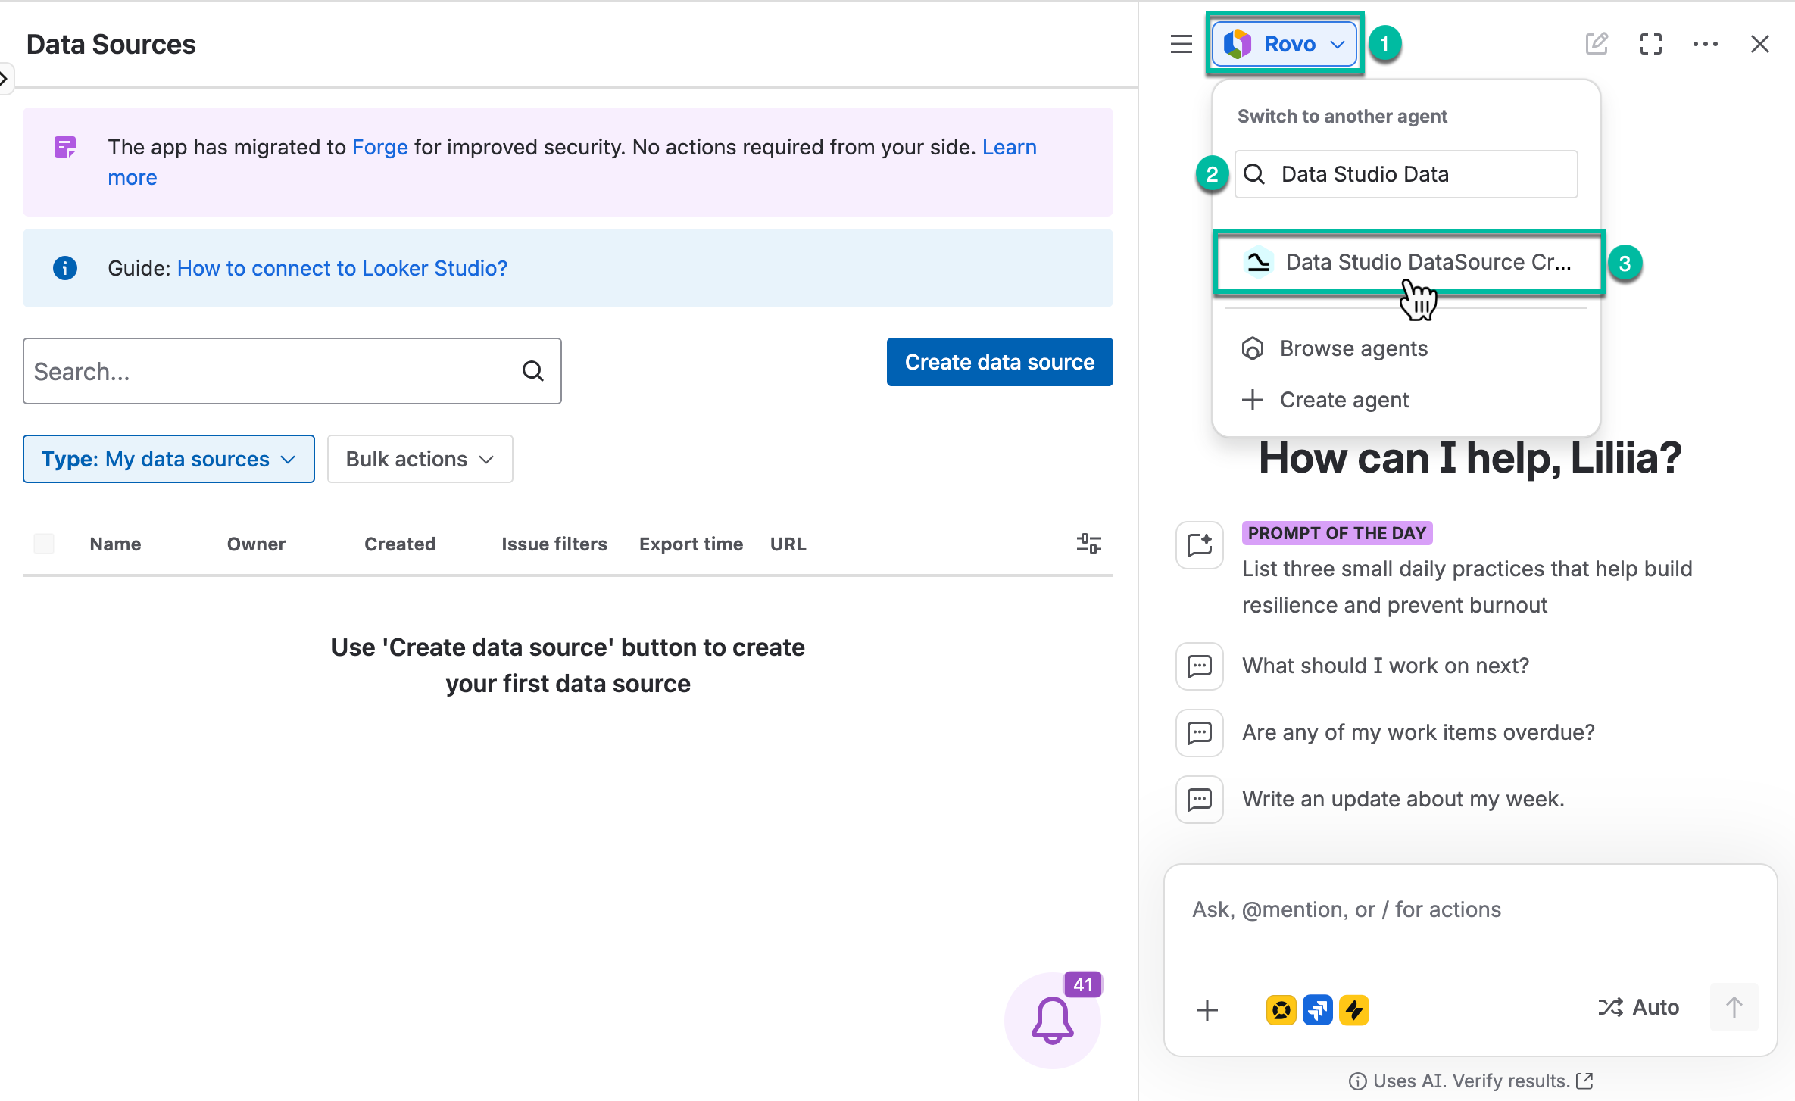Click the info icon in the guide banner
Image resolution: width=1795 pixels, height=1101 pixels.
(x=65, y=268)
